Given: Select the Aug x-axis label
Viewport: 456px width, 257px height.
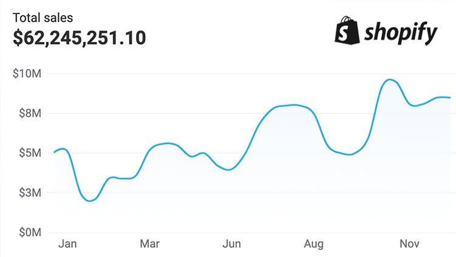Looking at the screenshot, I should 313,244.
